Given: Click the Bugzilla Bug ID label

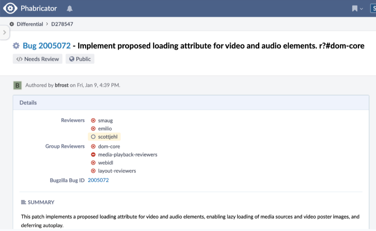Looking at the screenshot, I should 67,180.
